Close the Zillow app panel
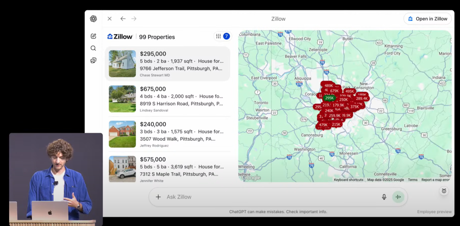The width and height of the screenshot is (460, 226). 110,19
